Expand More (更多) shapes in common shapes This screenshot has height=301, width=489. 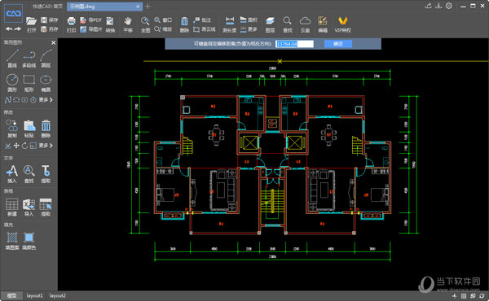46,100
